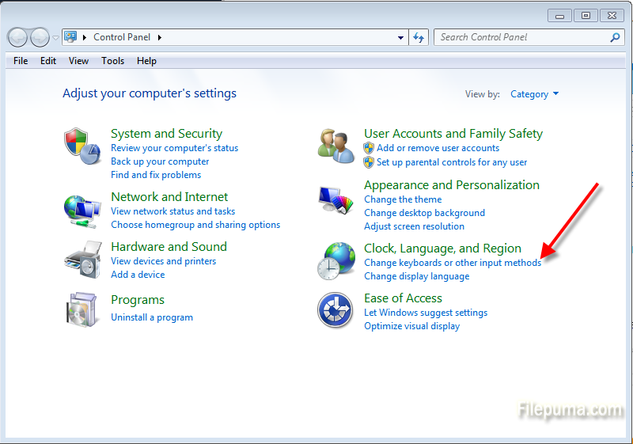Open the View menu in menu bar
Viewport: 633px width, 444px height.
point(78,61)
